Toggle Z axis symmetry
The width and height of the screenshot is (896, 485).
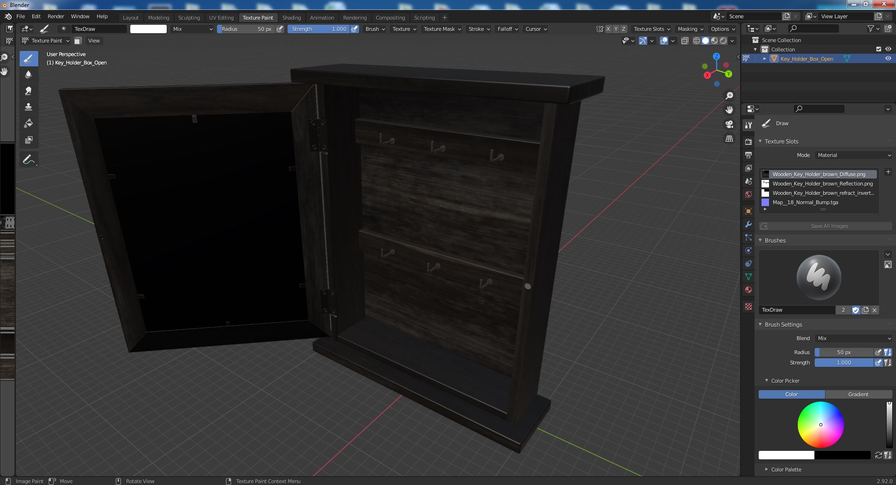point(624,29)
